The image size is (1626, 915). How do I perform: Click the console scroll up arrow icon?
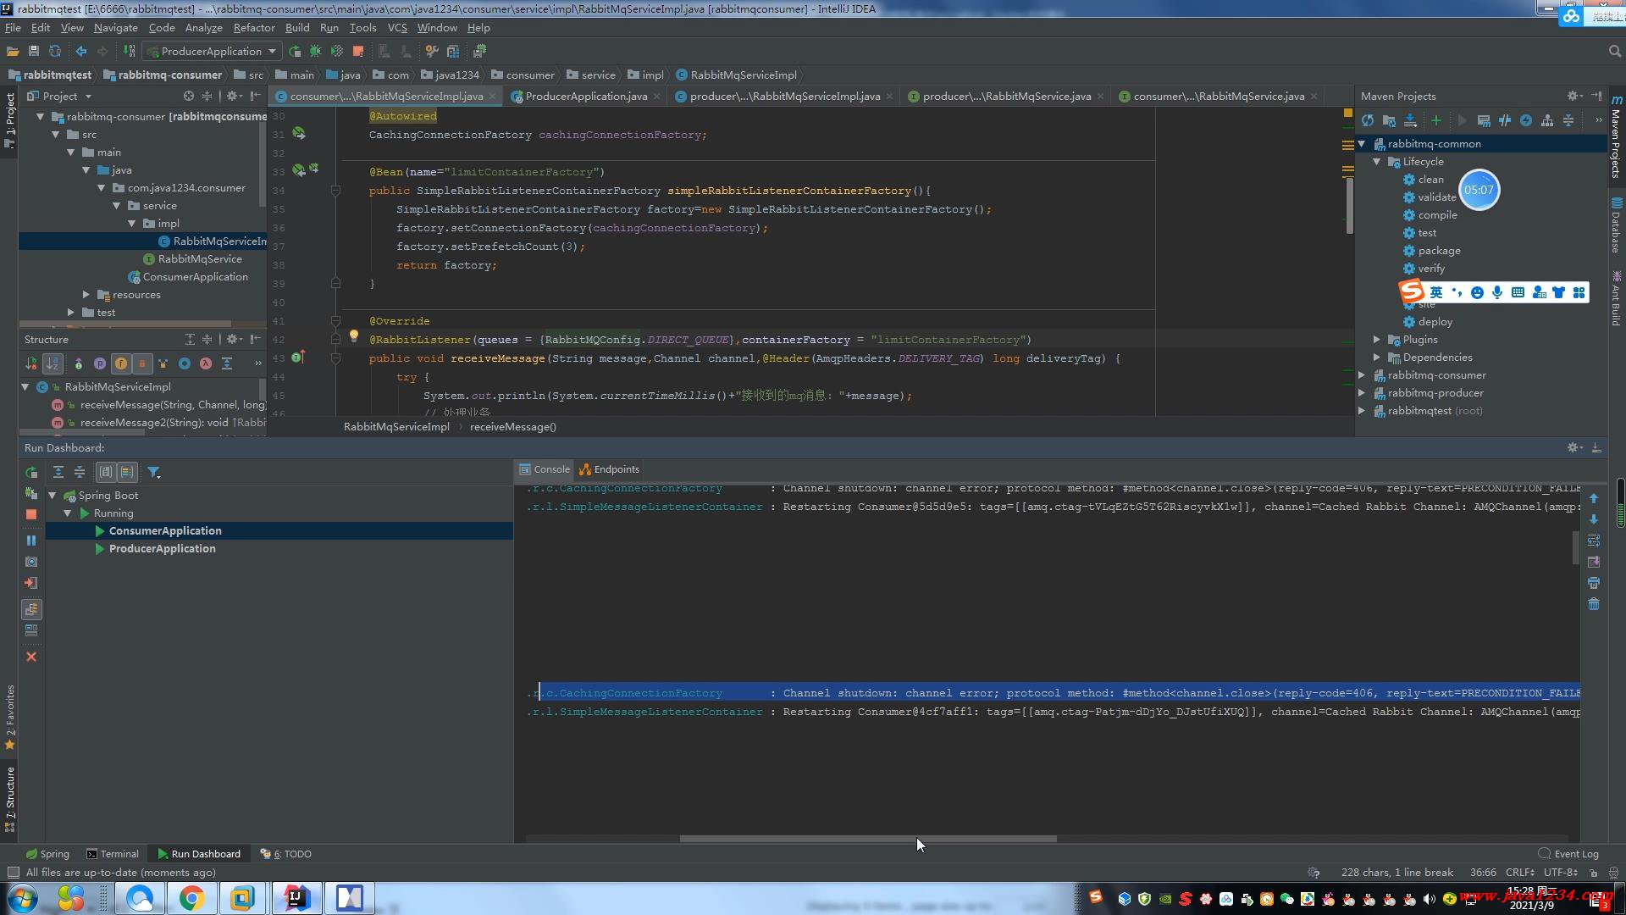pyautogui.click(x=1594, y=498)
